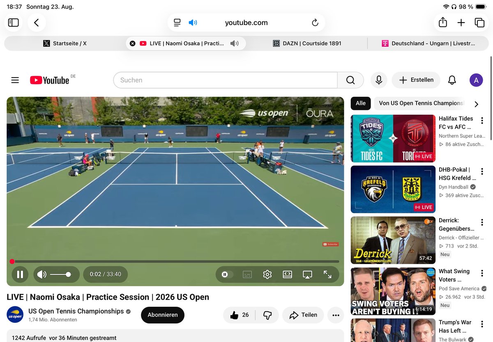Open the Safari share sheet
The width and height of the screenshot is (493, 342).
443,23
